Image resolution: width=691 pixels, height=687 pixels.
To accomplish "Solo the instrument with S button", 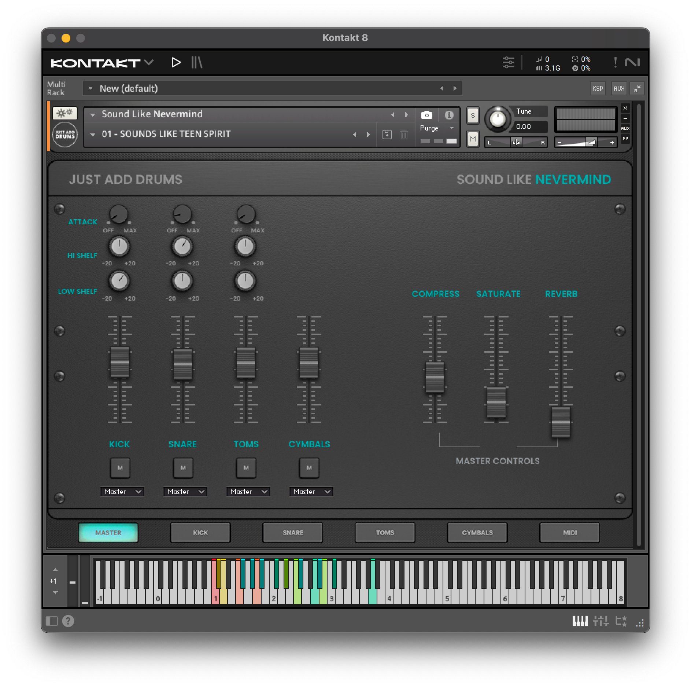I will click(473, 116).
